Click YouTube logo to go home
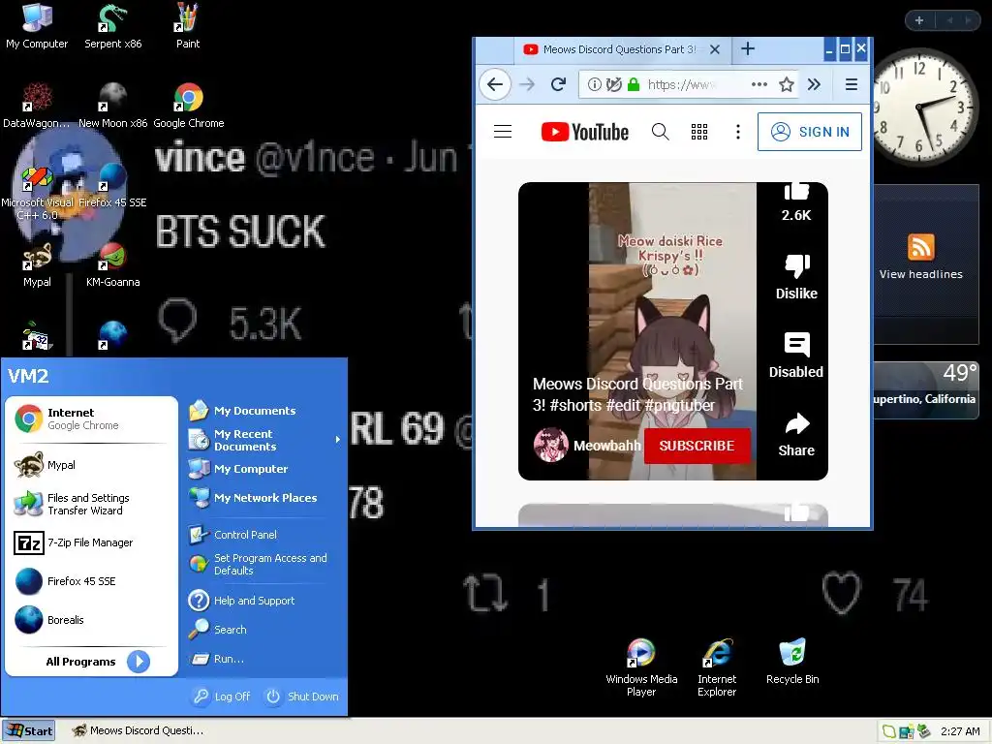The width and height of the screenshot is (992, 744). tap(585, 132)
